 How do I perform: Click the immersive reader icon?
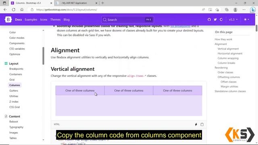tap(210, 10)
